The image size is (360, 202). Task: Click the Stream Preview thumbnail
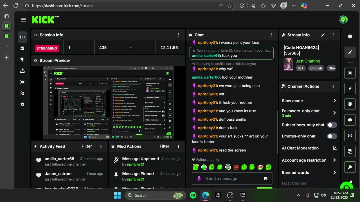(108, 103)
